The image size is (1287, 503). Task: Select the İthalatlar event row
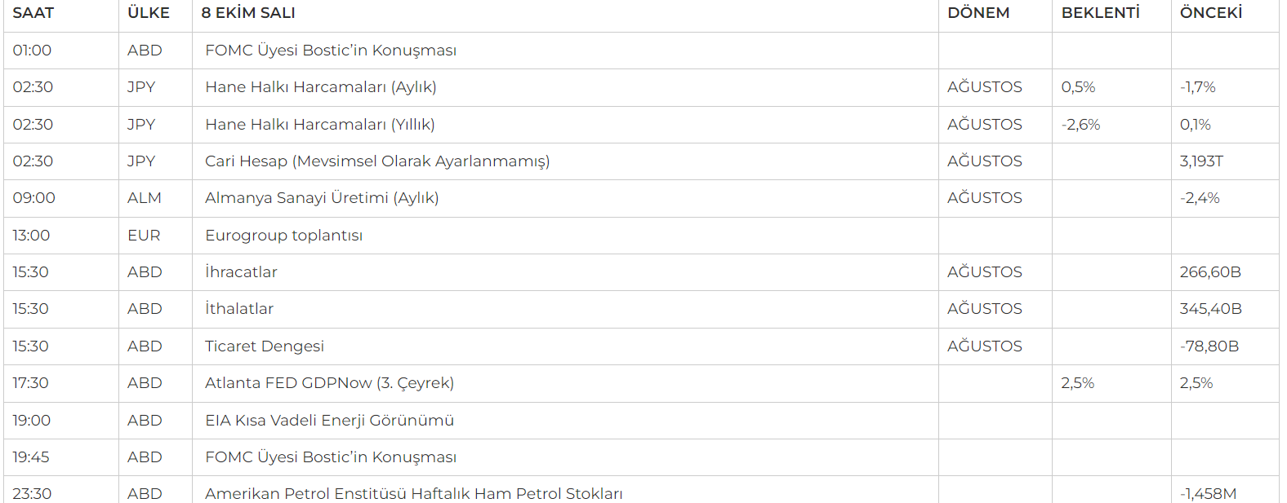(x=239, y=309)
